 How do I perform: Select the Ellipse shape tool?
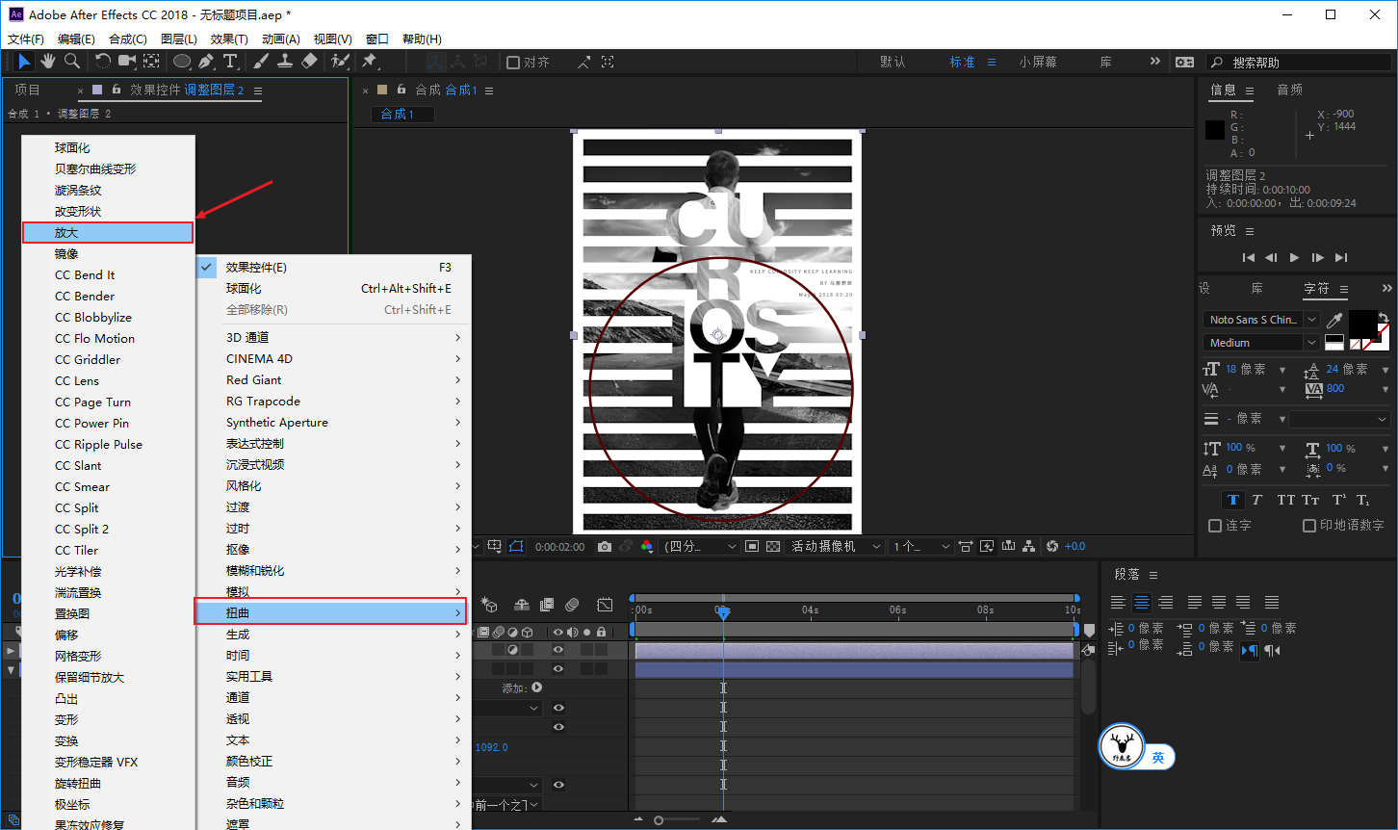tap(181, 62)
